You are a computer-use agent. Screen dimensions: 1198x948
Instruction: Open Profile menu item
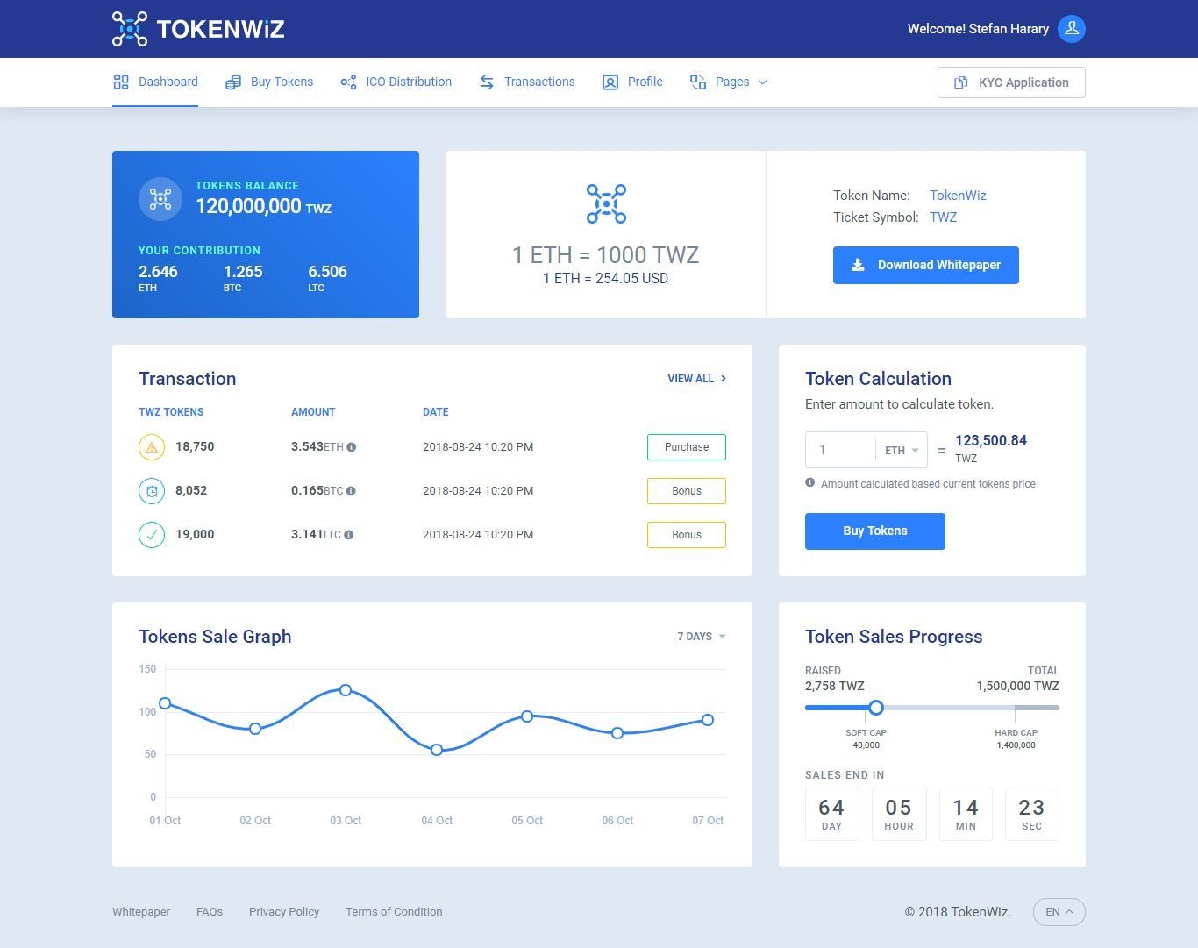[x=632, y=82]
